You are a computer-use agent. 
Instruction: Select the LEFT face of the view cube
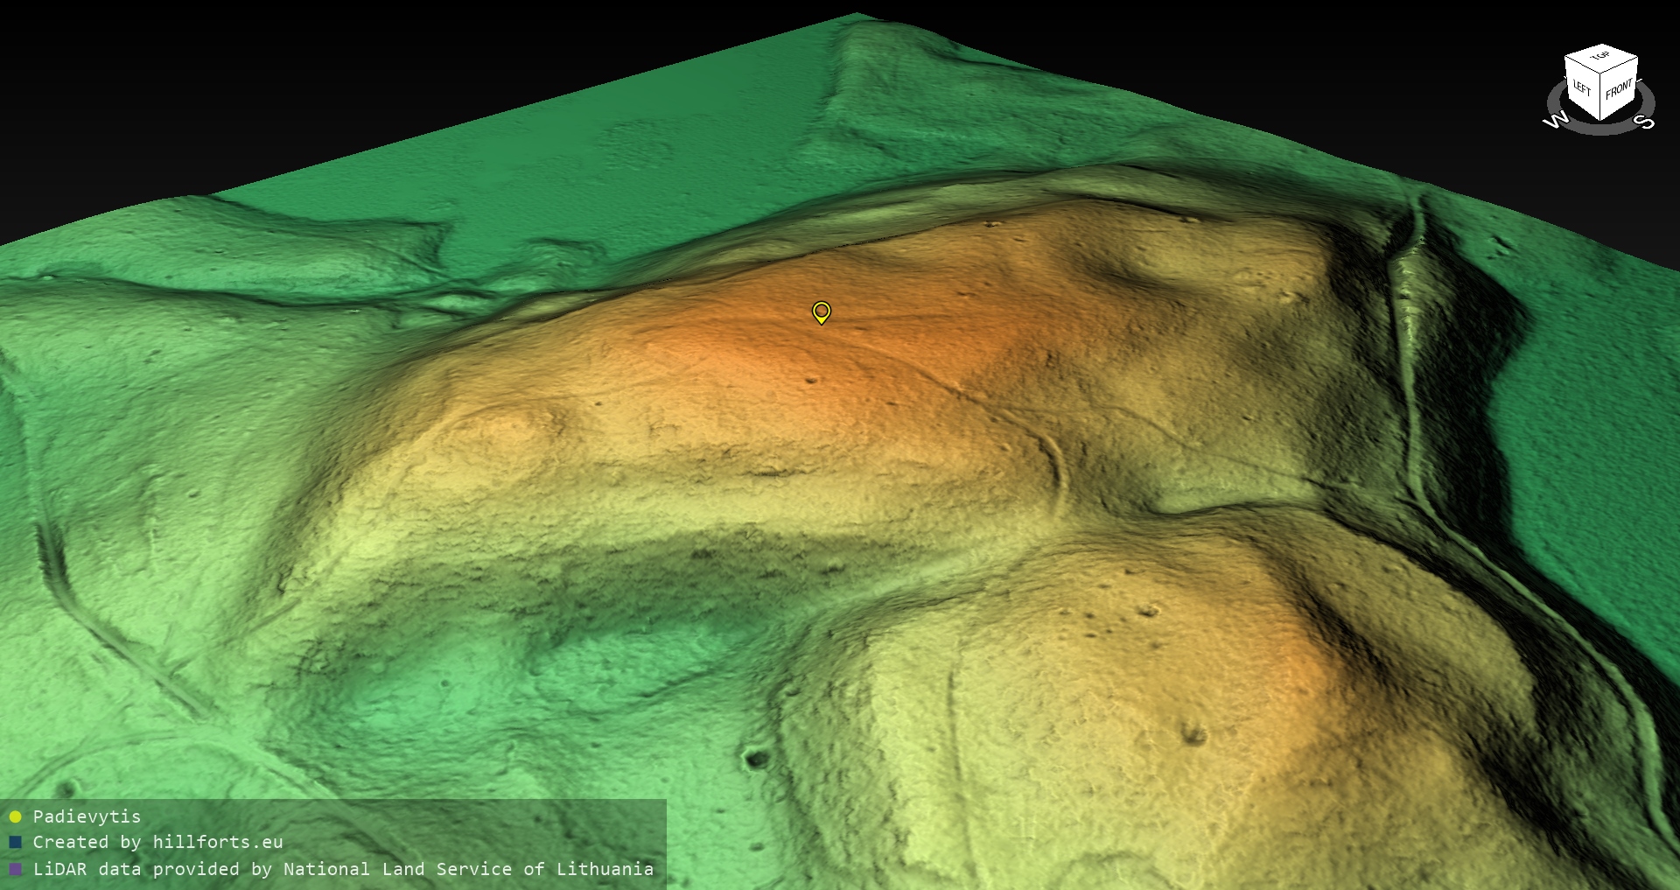click(1582, 88)
